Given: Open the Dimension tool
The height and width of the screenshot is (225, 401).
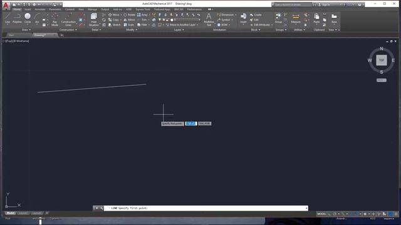Looking at the screenshot, I should point(226,15).
